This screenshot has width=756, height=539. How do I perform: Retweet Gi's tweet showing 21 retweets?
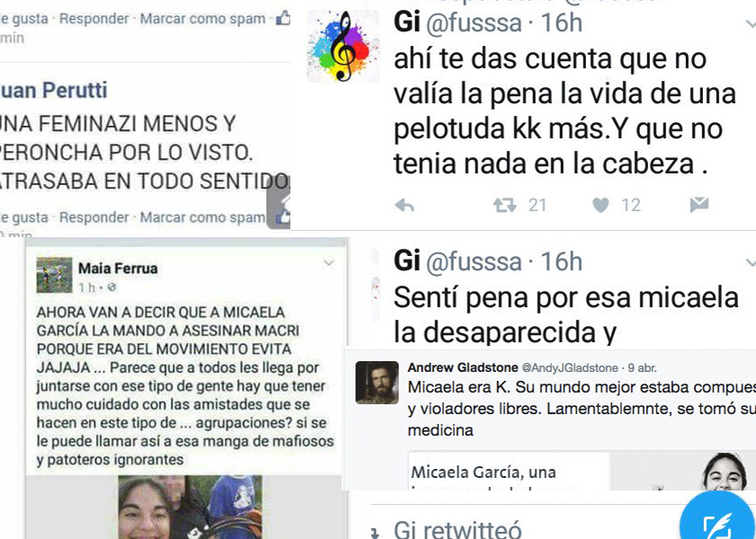(504, 206)
